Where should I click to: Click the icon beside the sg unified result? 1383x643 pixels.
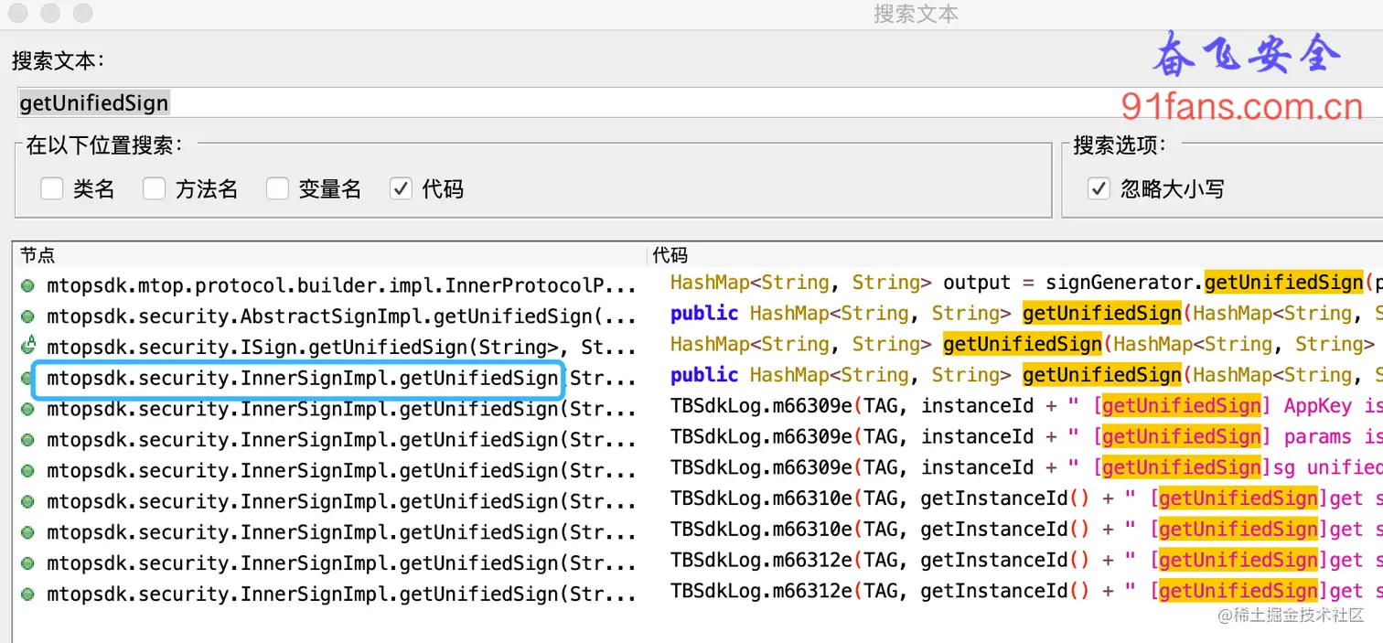tap(28, 471)
